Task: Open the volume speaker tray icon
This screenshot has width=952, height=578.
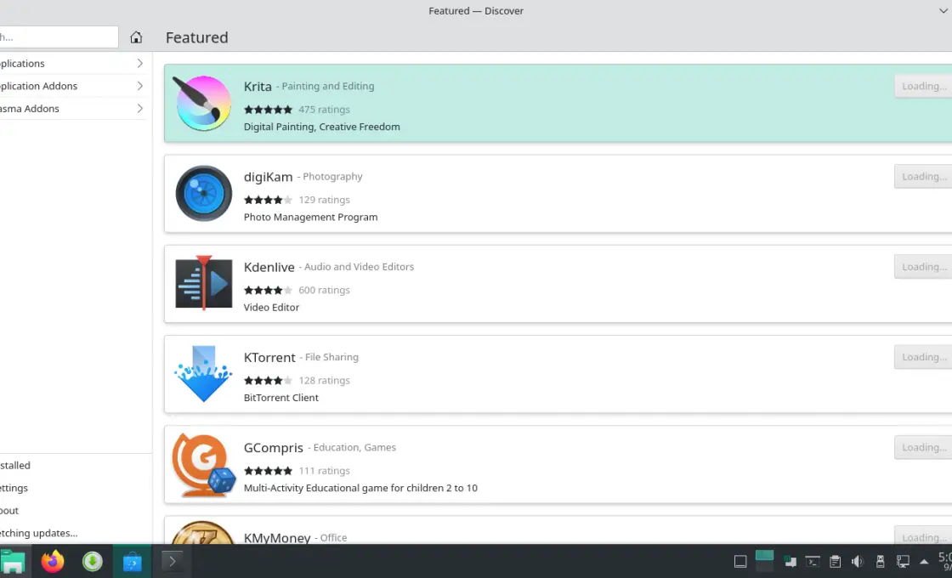Action: [858, 562]
